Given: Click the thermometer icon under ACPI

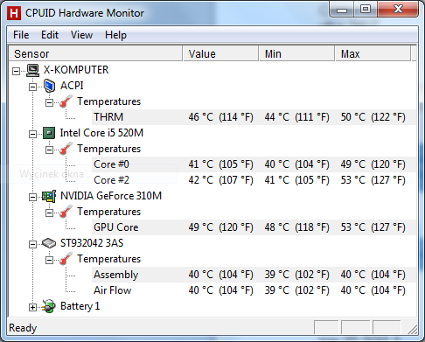Looking at the screenshot, I should tap(66, 101).
